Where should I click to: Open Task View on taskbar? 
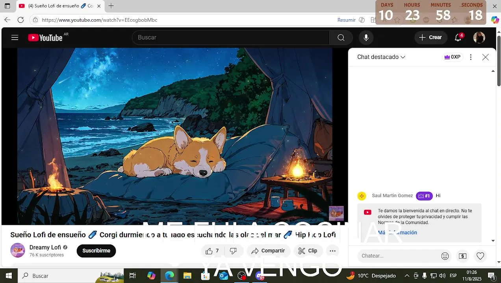133,276
